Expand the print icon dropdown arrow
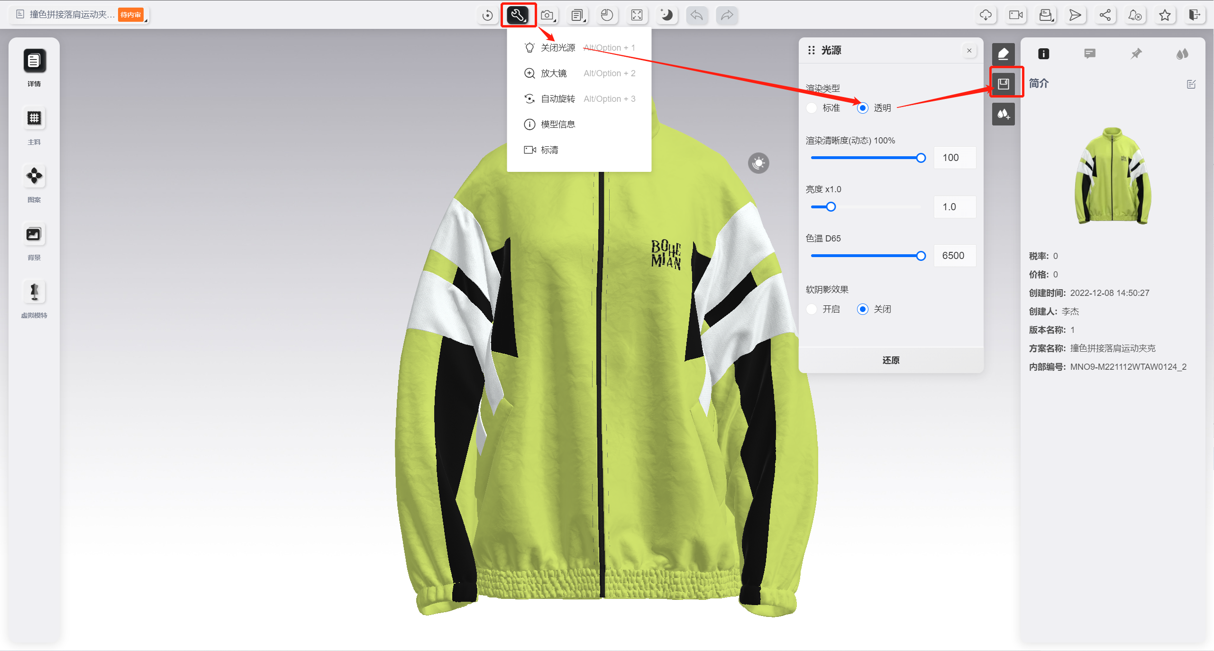This screenshot has width=1214, height=651. [1053, 21]
